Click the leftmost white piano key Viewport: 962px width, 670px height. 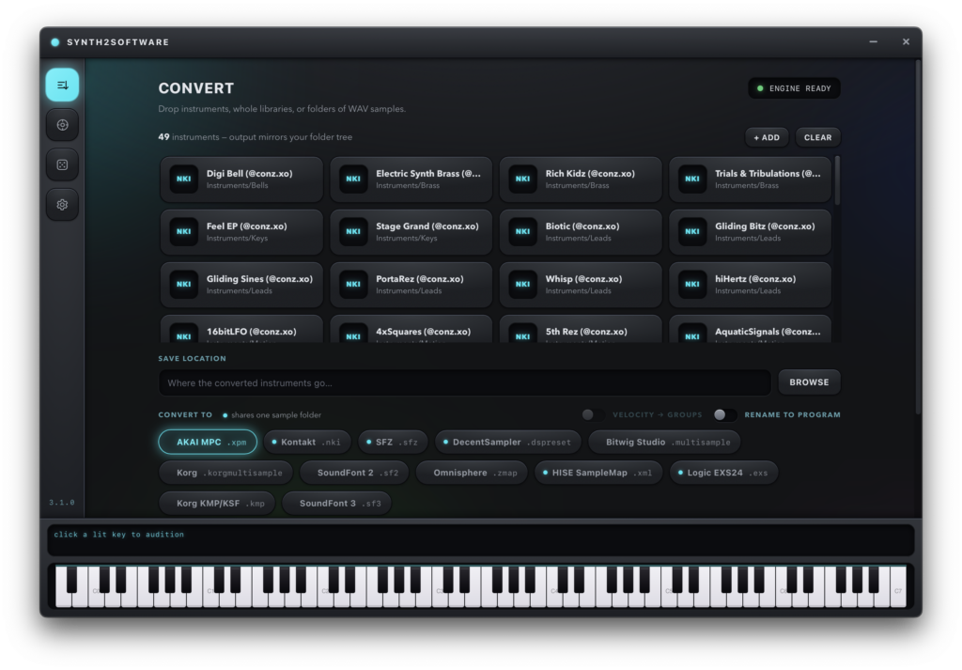coord(63,587)
